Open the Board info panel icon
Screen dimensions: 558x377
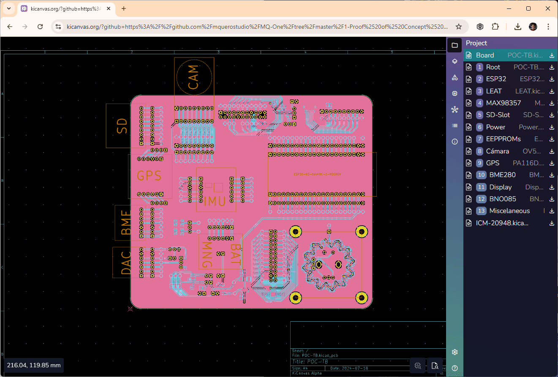click(455, 142)
